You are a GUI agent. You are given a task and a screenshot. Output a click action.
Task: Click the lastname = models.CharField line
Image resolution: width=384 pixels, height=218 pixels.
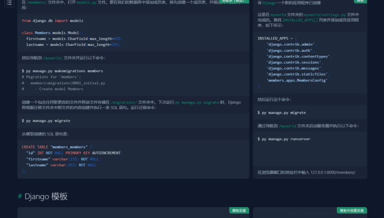tap(73, 45)
